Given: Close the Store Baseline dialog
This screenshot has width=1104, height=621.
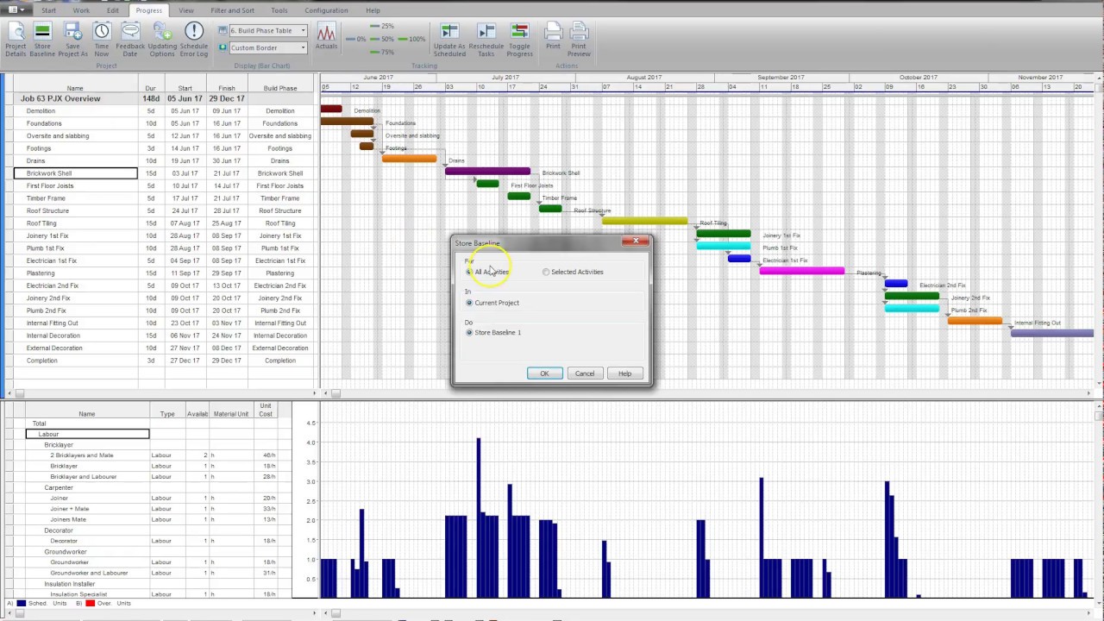Looking at the screenshot, I should tap(636, 241).
